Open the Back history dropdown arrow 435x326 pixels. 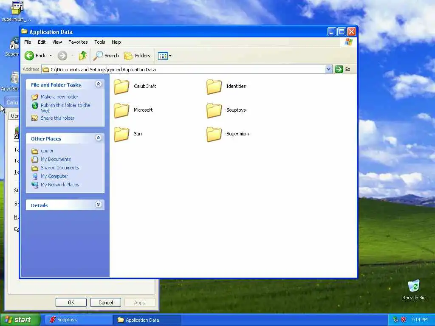pos(51,56)
